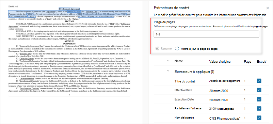The height and width of the screenshot is (124, 273).
Task: Click the ExecutionDate value 20 mars 2020
Action: (219, 100)
